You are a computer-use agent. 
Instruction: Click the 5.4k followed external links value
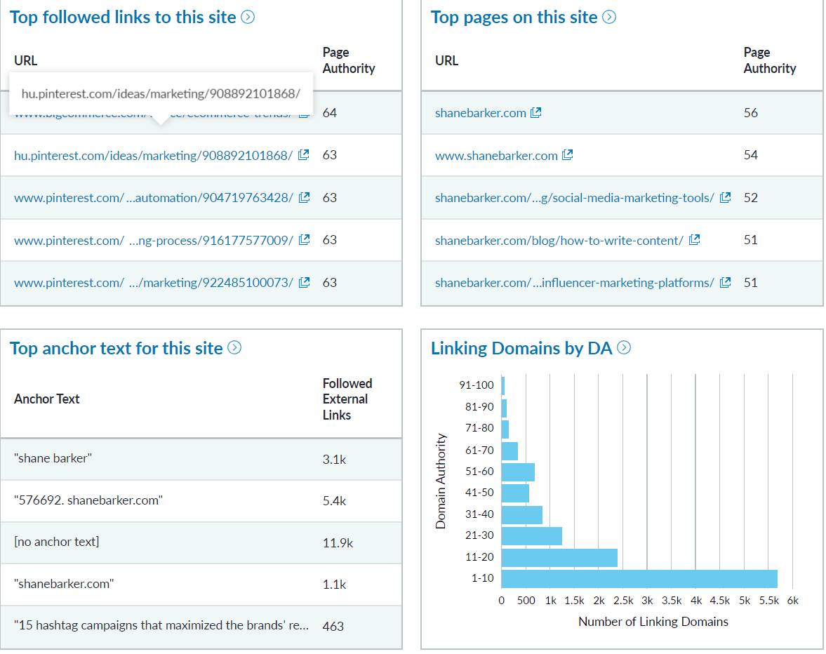tap(334, 501)
